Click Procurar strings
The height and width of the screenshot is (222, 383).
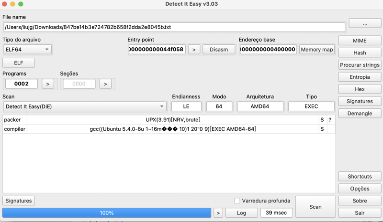click(360, 65)
